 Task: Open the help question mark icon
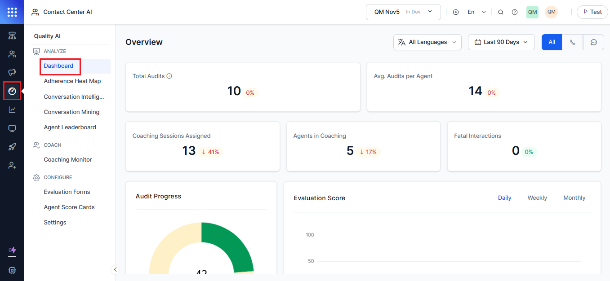tap(515, 12)
